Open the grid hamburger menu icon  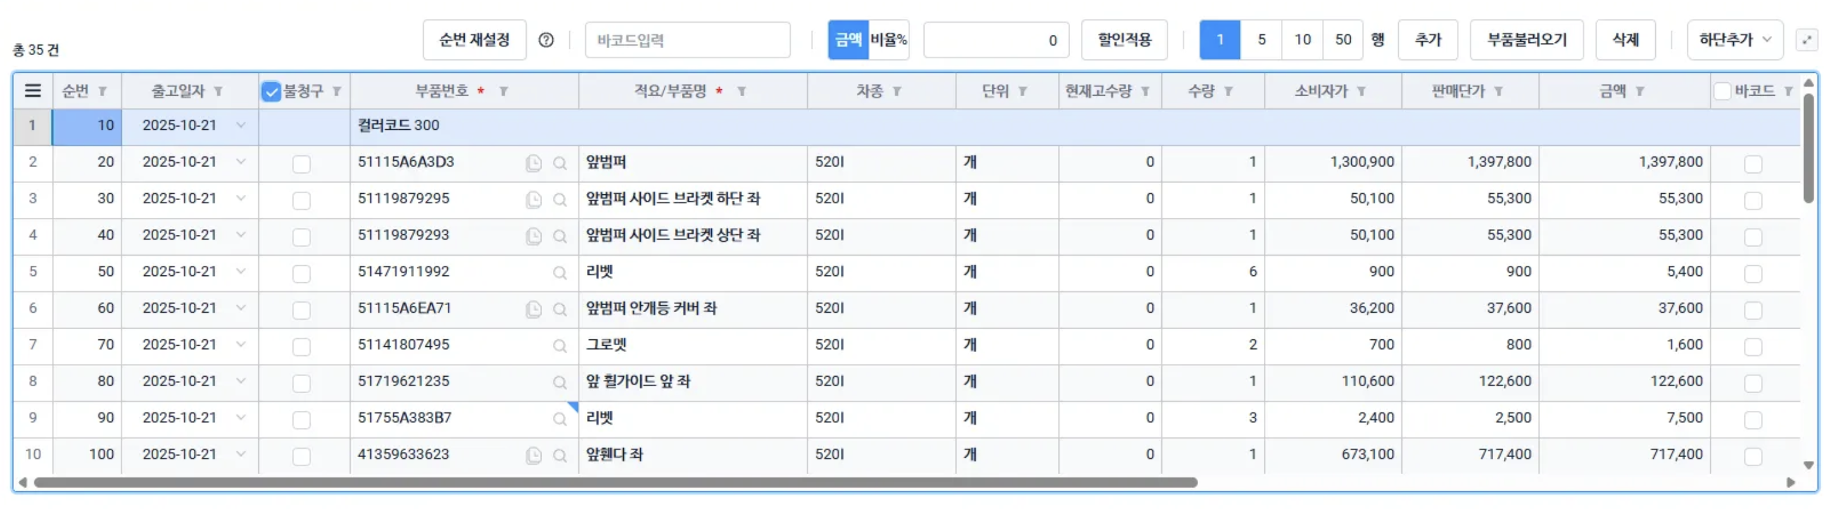point(33,91)
